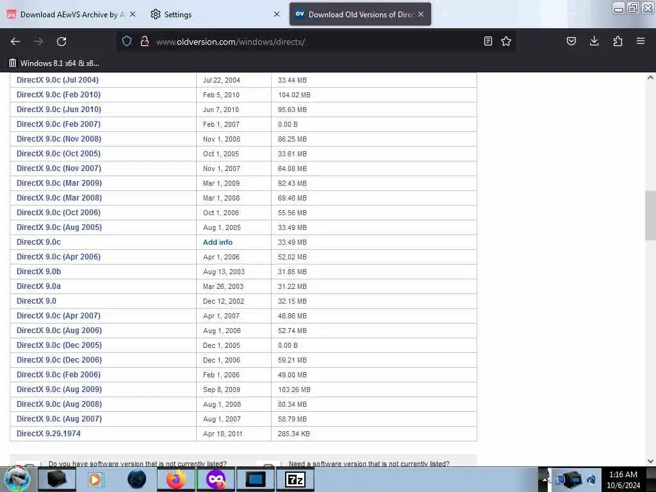The image size is (656, 492).
Task: Open the dark globe taskbar icon
Action: 136,479
